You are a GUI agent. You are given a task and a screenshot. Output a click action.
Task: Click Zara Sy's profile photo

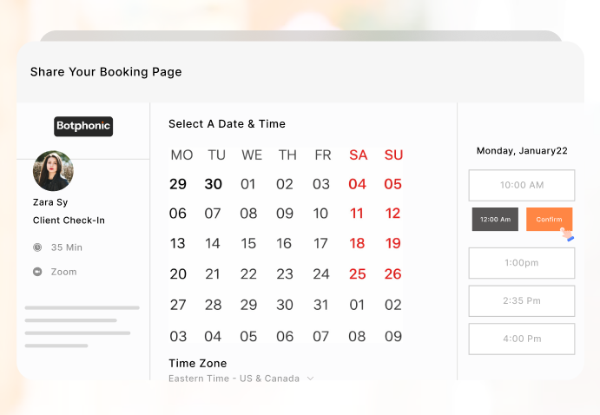pos(53,170)
